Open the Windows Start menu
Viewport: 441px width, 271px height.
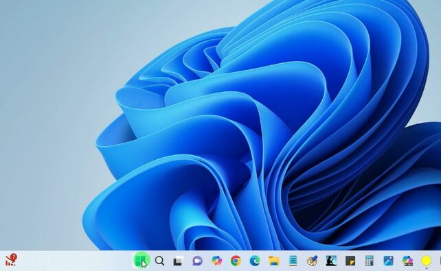[x=141, y=261]
